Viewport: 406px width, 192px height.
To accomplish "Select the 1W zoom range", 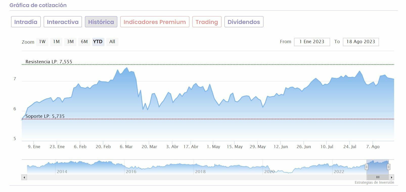I will click(x=42, y=42).
